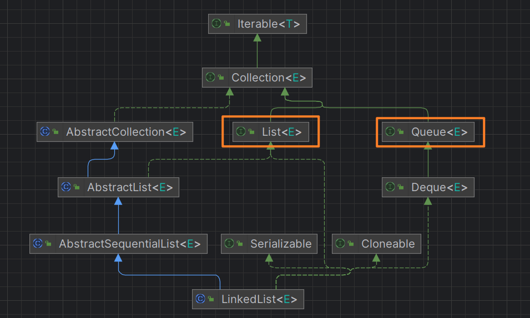
Task: Click the interface icon on Serializable
Action: coord(229,243)
